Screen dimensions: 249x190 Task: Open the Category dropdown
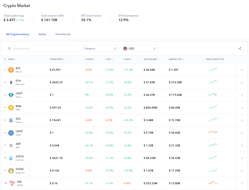pos(100,49)
